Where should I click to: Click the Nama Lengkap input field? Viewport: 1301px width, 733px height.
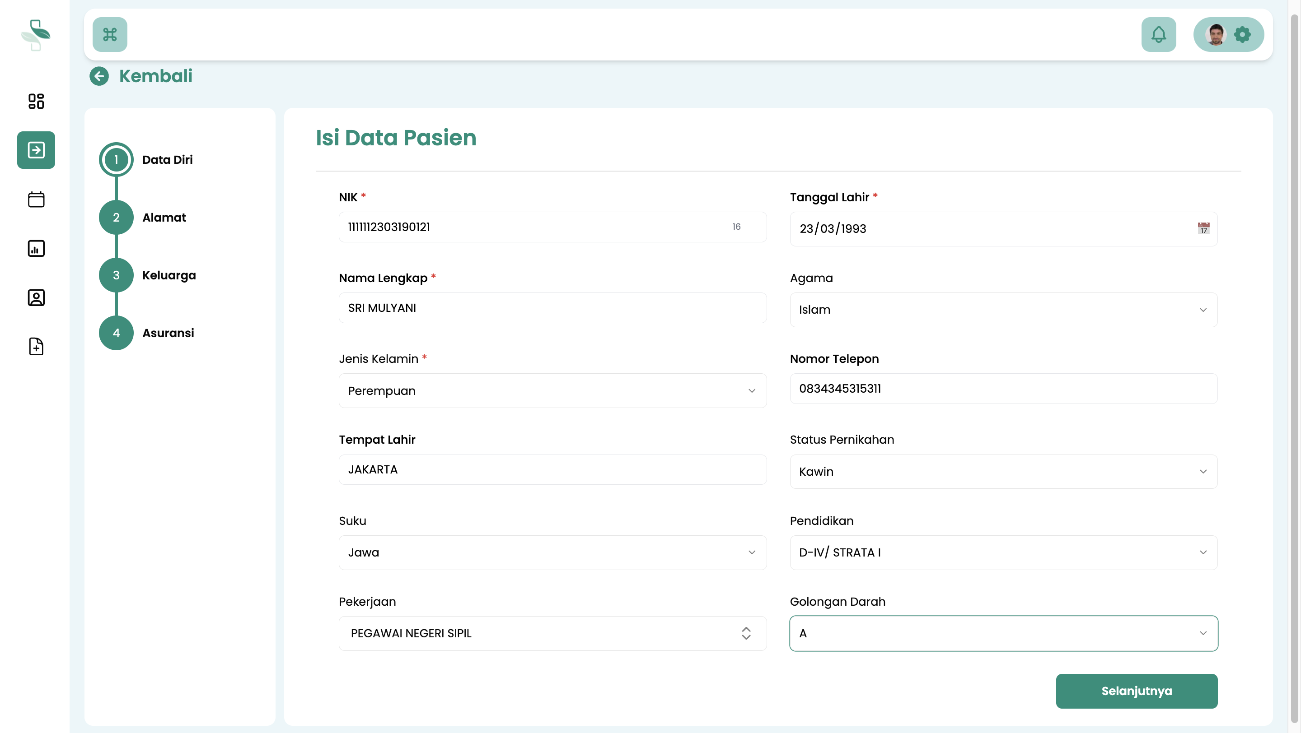552,308
